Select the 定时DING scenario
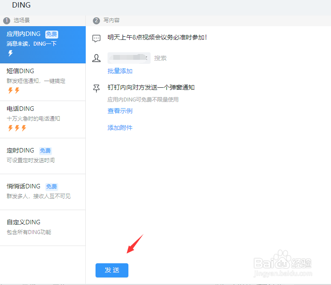The height and width of the screenshot is (285, 331). click(x=43, y=156)
